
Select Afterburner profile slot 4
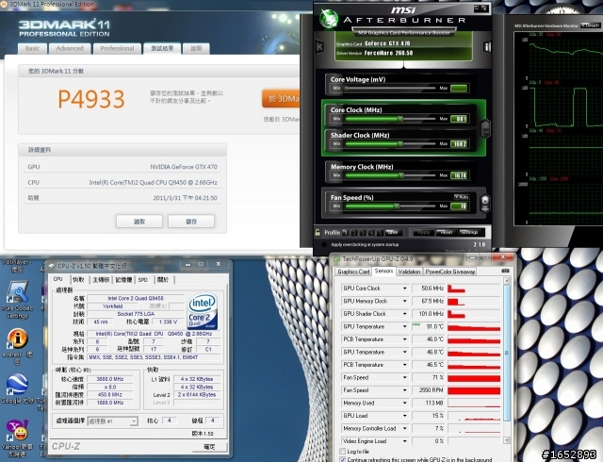pos(371,233)
